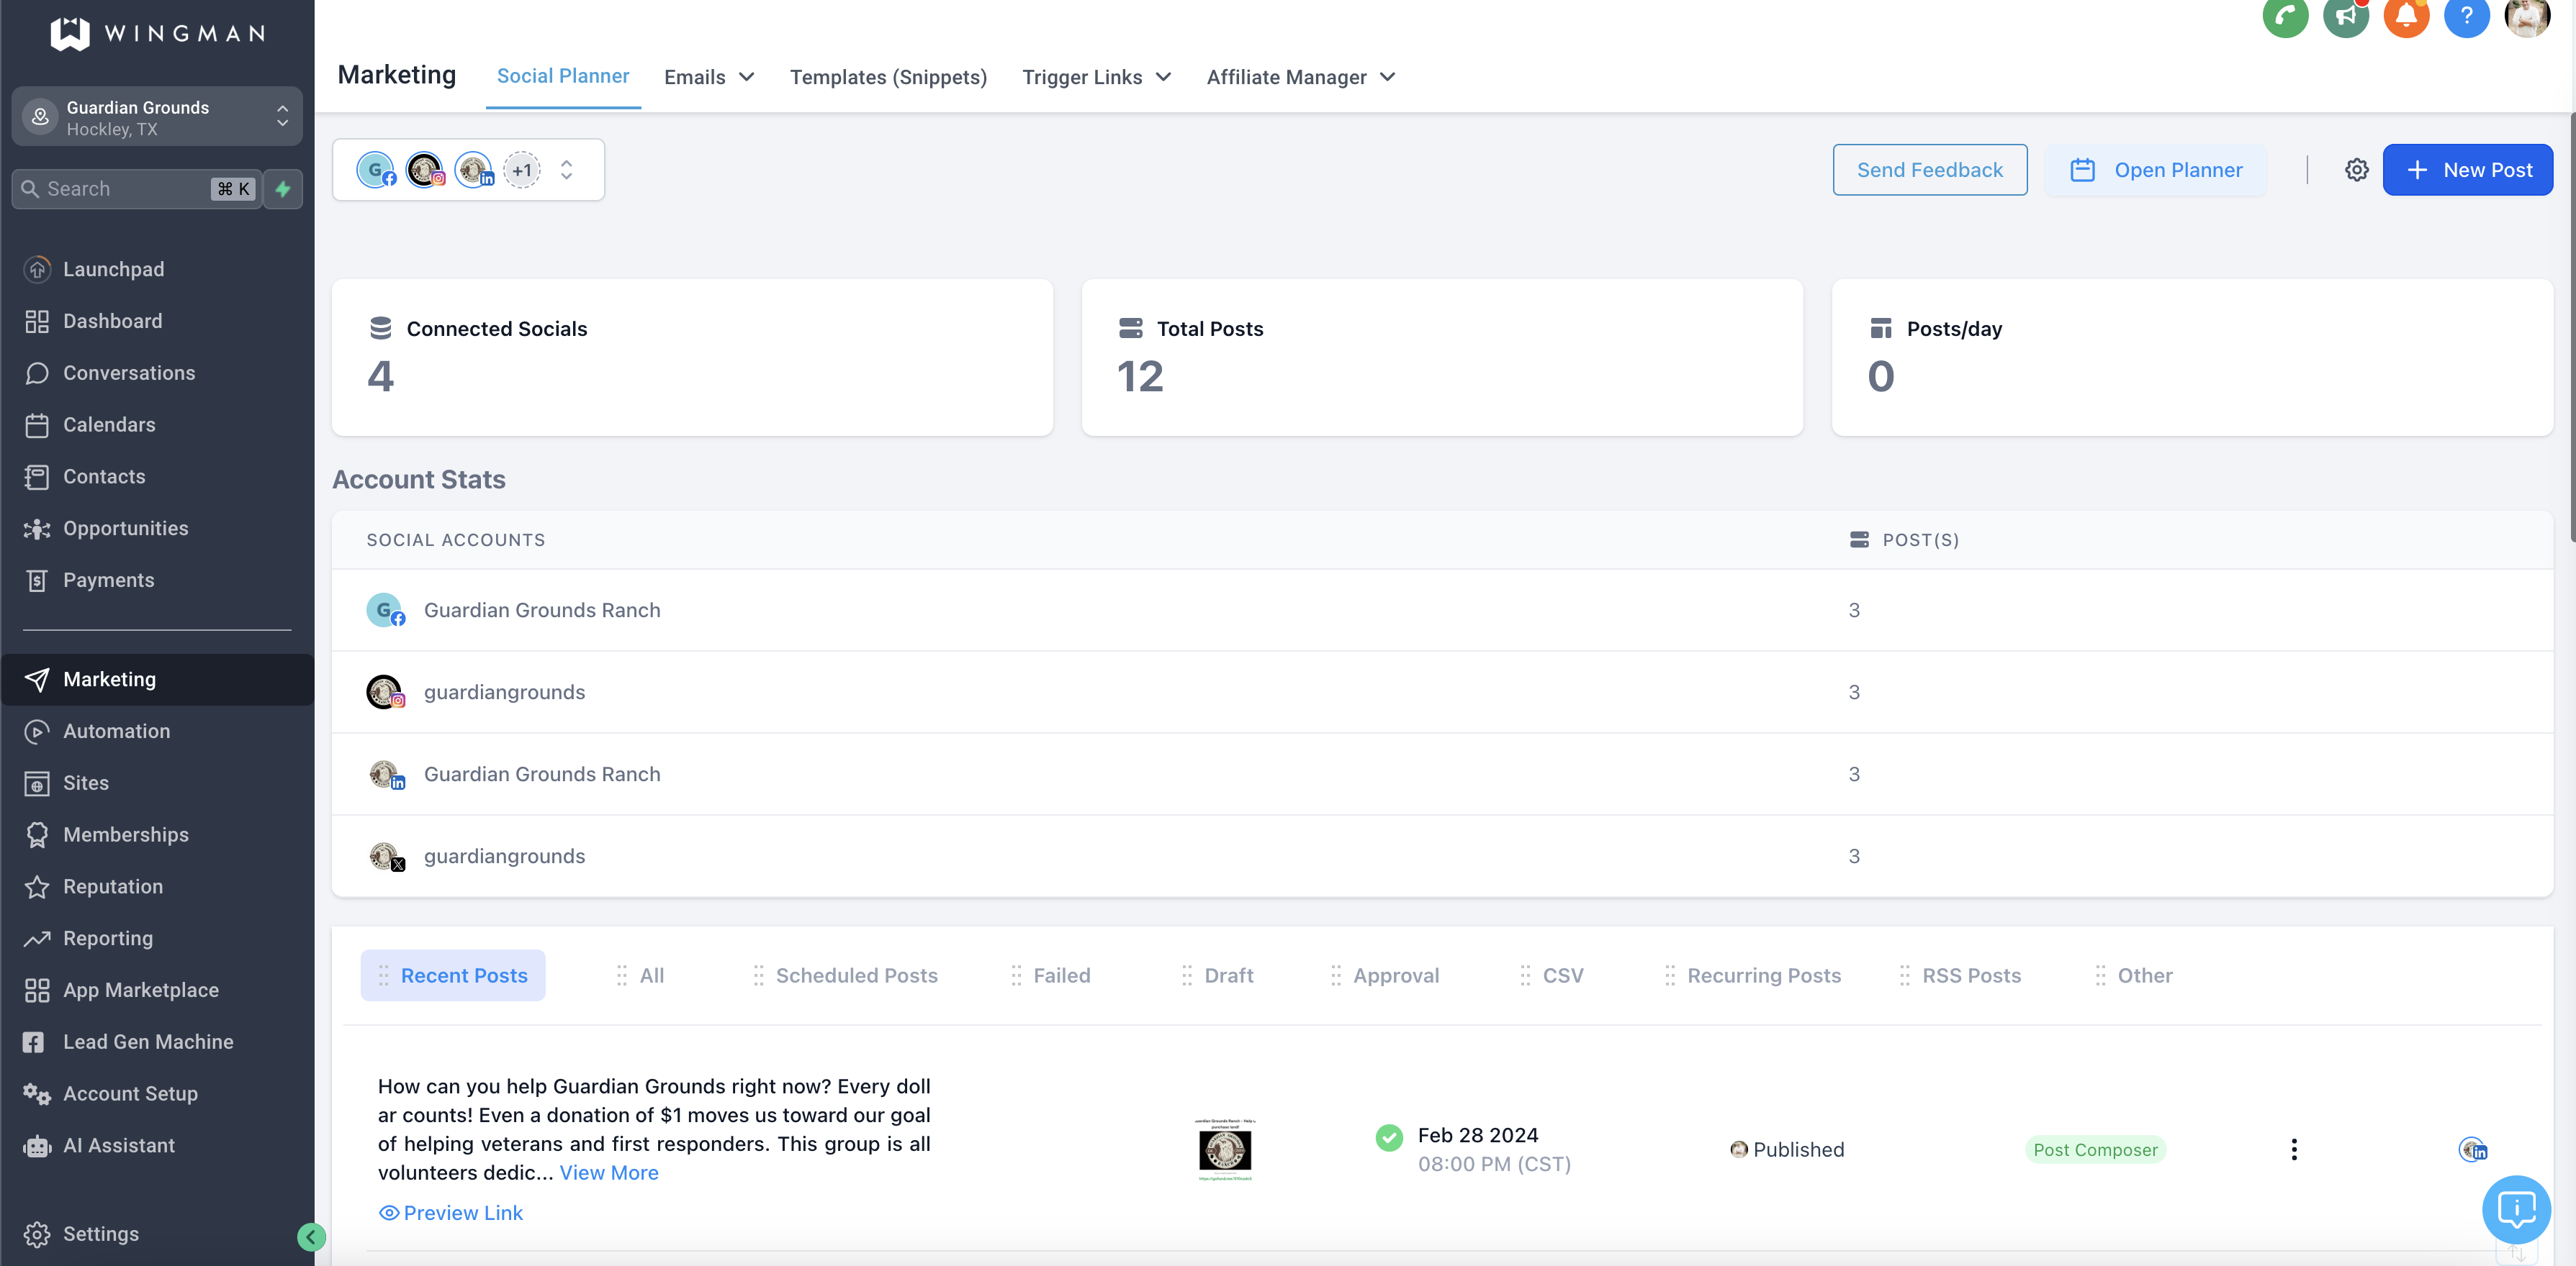Click the CSV import tab
Screen dimensions: 2576x1266
[x=1562, y=975]
